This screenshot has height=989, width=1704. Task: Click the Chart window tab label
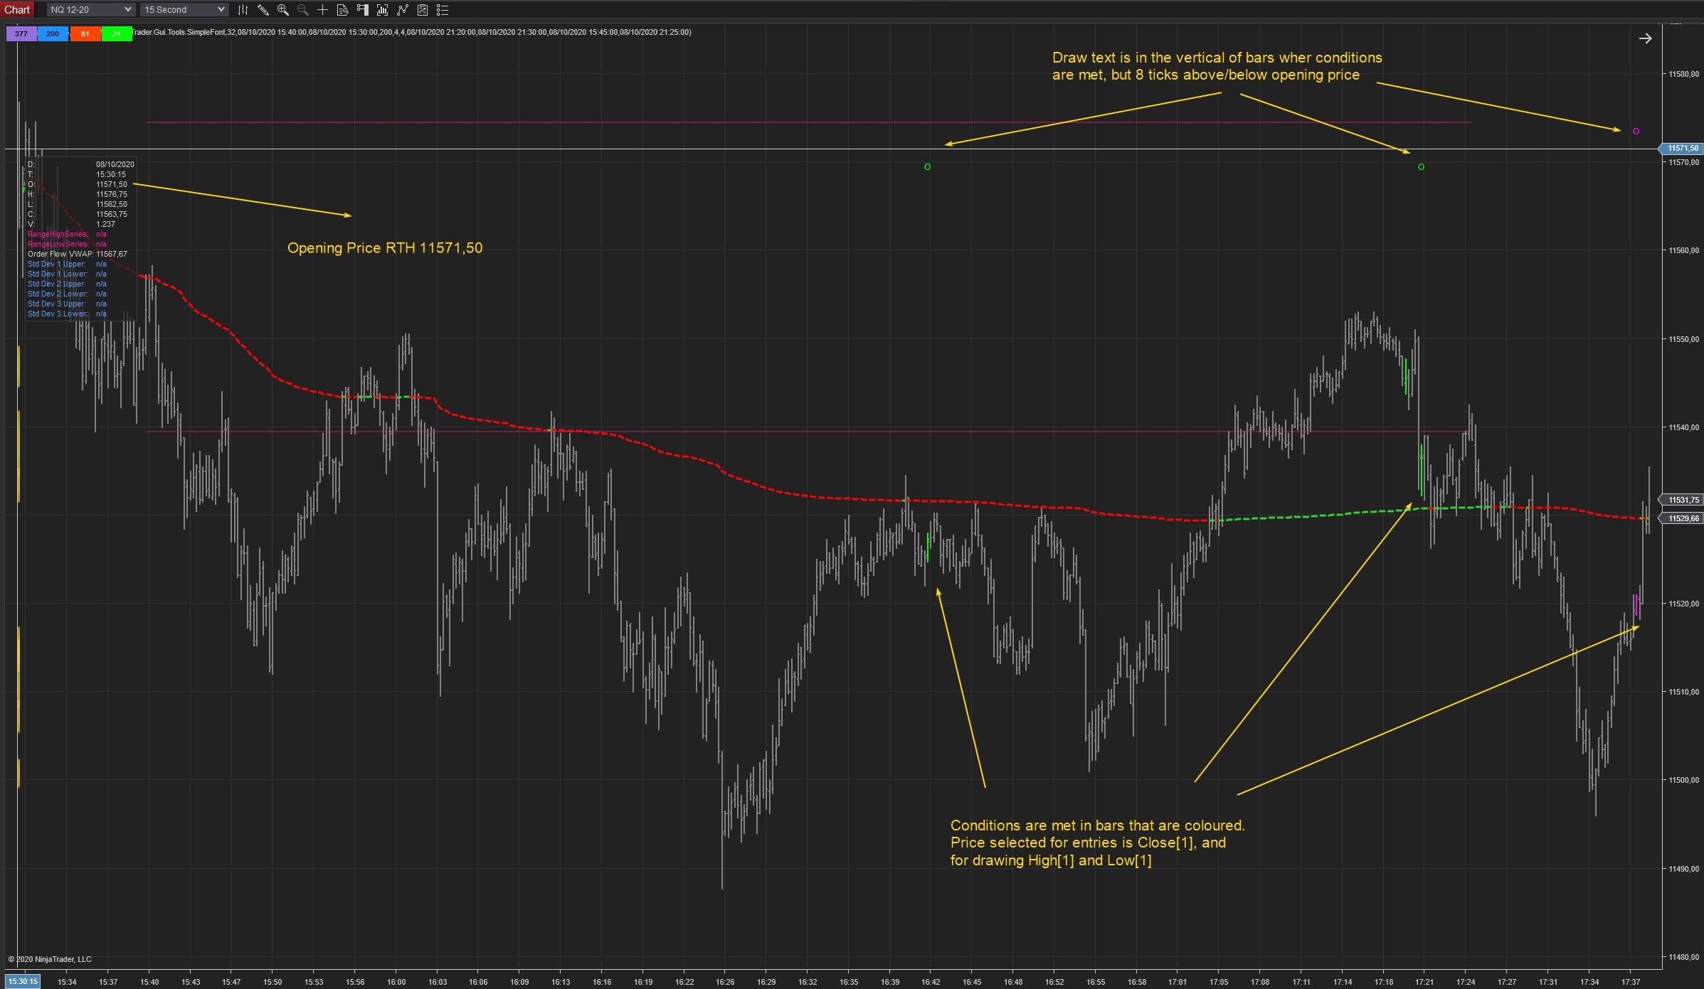click(17, 10)
